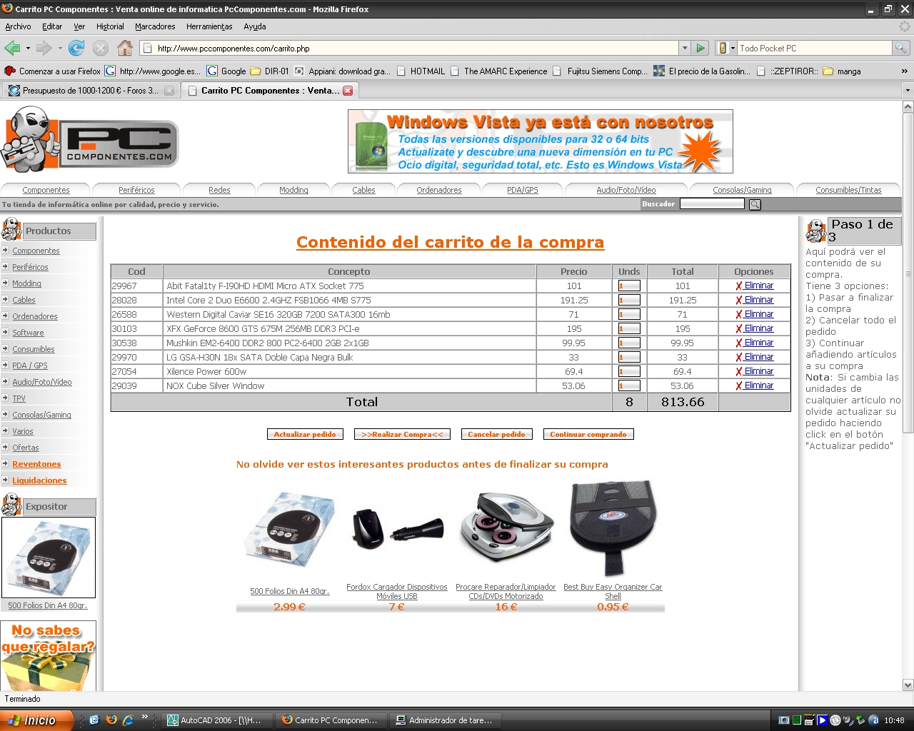The image size is (914, 731).
Task: Open the address bar history dropdown
Action: coord(685,49)
